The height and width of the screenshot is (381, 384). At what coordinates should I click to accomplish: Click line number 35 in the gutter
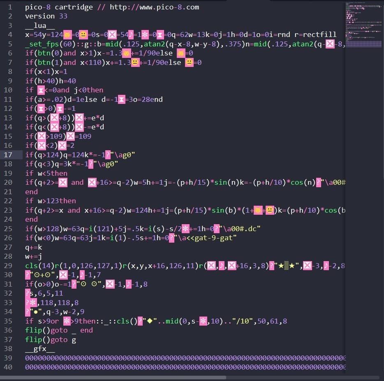(8, 321)
